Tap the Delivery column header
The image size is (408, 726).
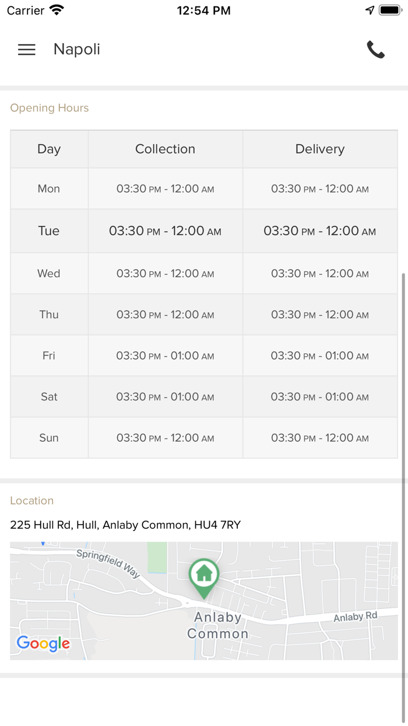coord(320,149)
